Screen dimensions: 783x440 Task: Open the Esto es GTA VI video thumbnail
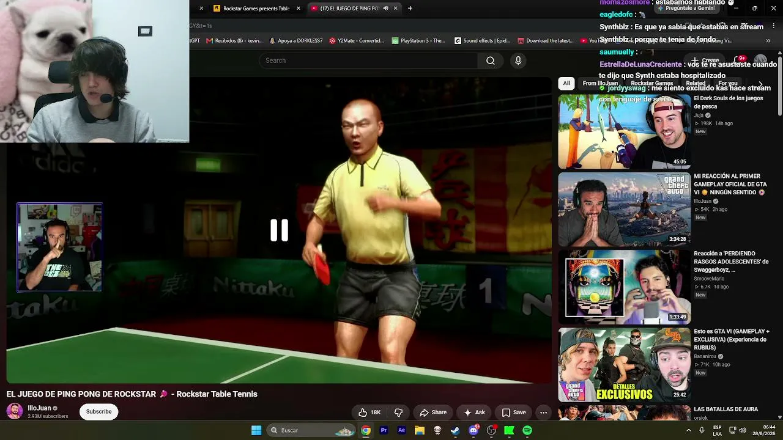pyautogui.click(x=624, y=365)
